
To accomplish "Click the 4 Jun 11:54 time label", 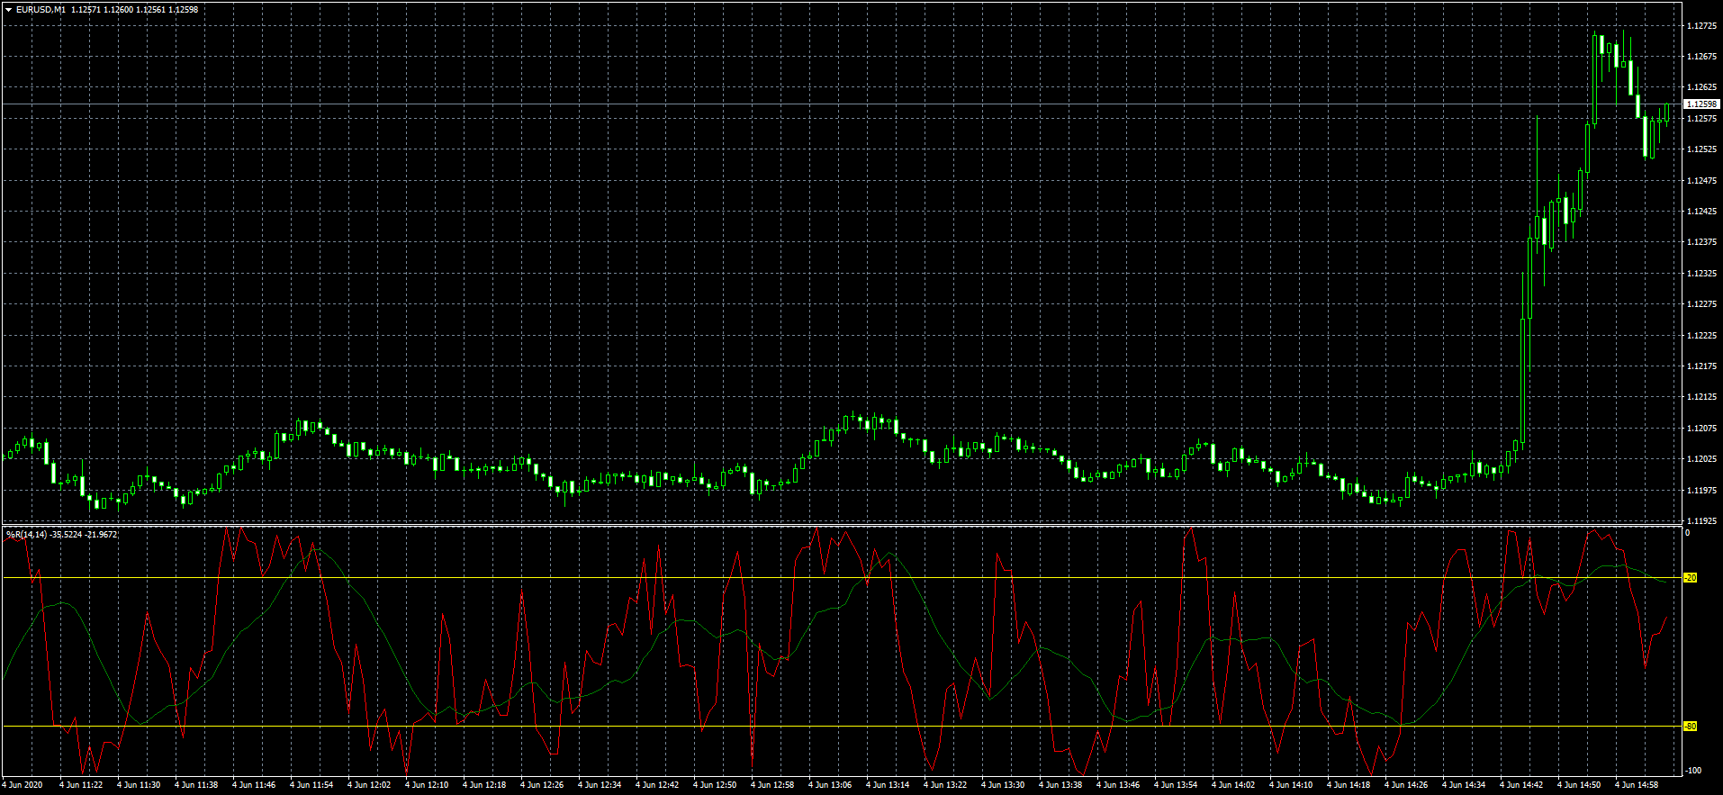I will (311, 785).
